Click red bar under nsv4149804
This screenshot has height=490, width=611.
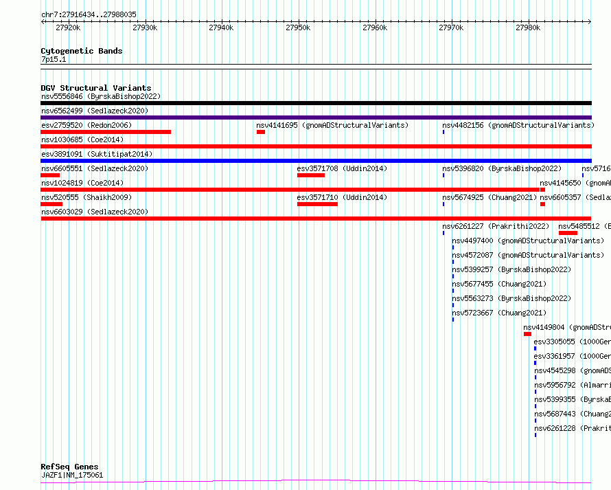pos(528,334)
